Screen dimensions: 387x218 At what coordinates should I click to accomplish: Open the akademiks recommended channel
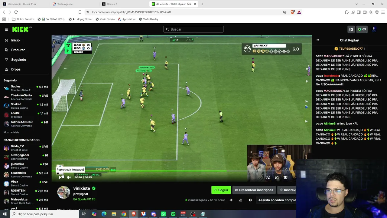click(x=26, y=175)
